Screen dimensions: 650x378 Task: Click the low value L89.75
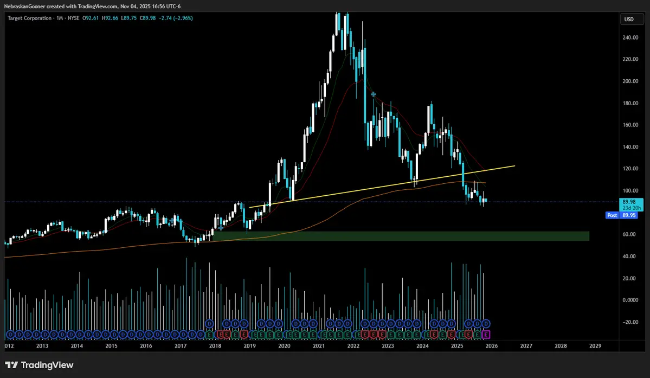pyautogui.click(x=128, y=18)
